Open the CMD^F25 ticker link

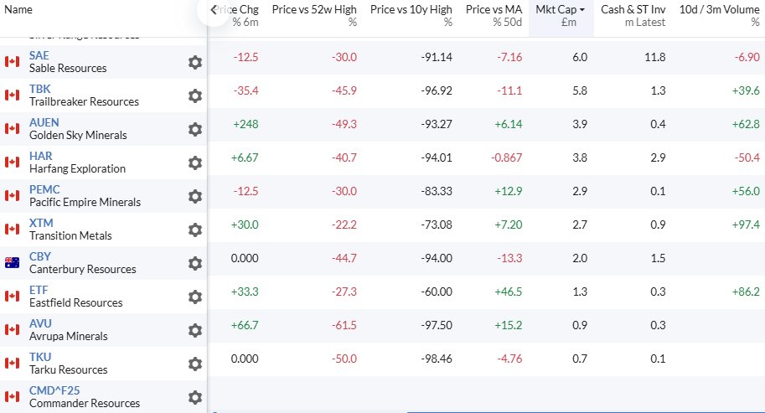[54, 391]
